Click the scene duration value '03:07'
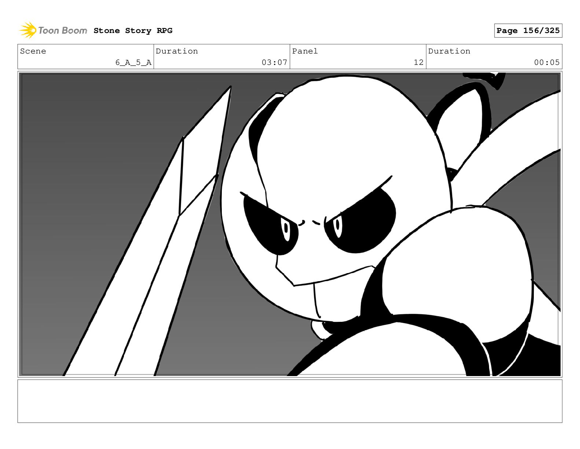The width and height of the screenshot is (580, 449). (274, 63)
